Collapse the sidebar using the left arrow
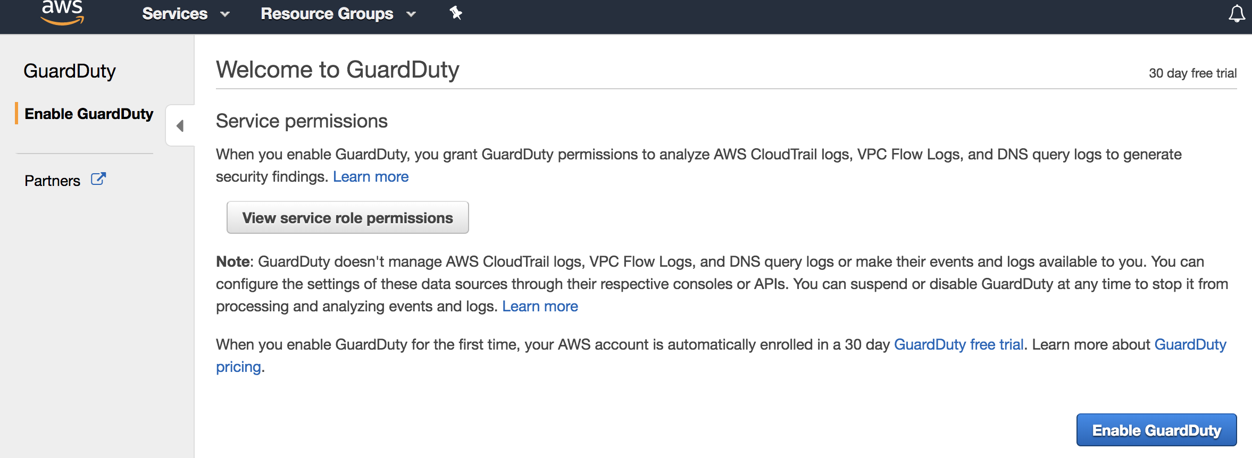Viewport: 1252px width, 458px height. (180, 126)
